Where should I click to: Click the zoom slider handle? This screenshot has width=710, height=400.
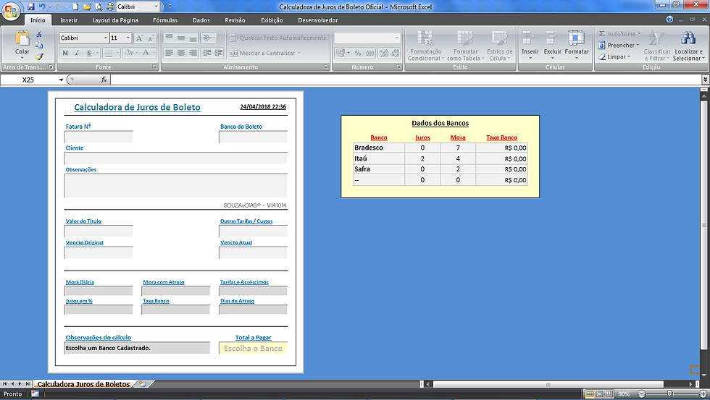click(669, 393)
